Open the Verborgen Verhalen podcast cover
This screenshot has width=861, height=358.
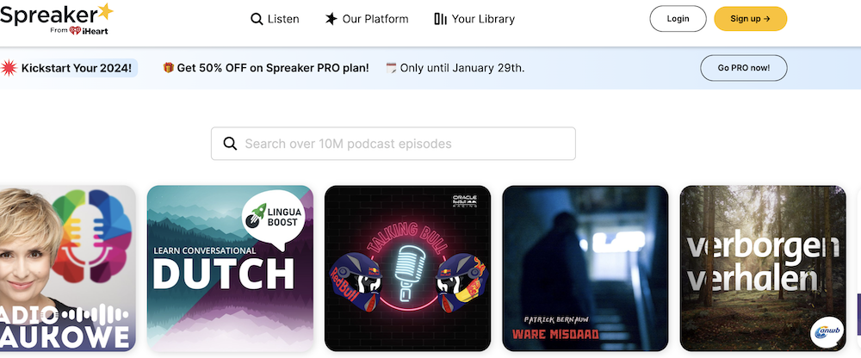[x=763, y=268]
